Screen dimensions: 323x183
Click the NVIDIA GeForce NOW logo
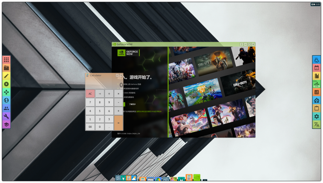pos(128,53)
